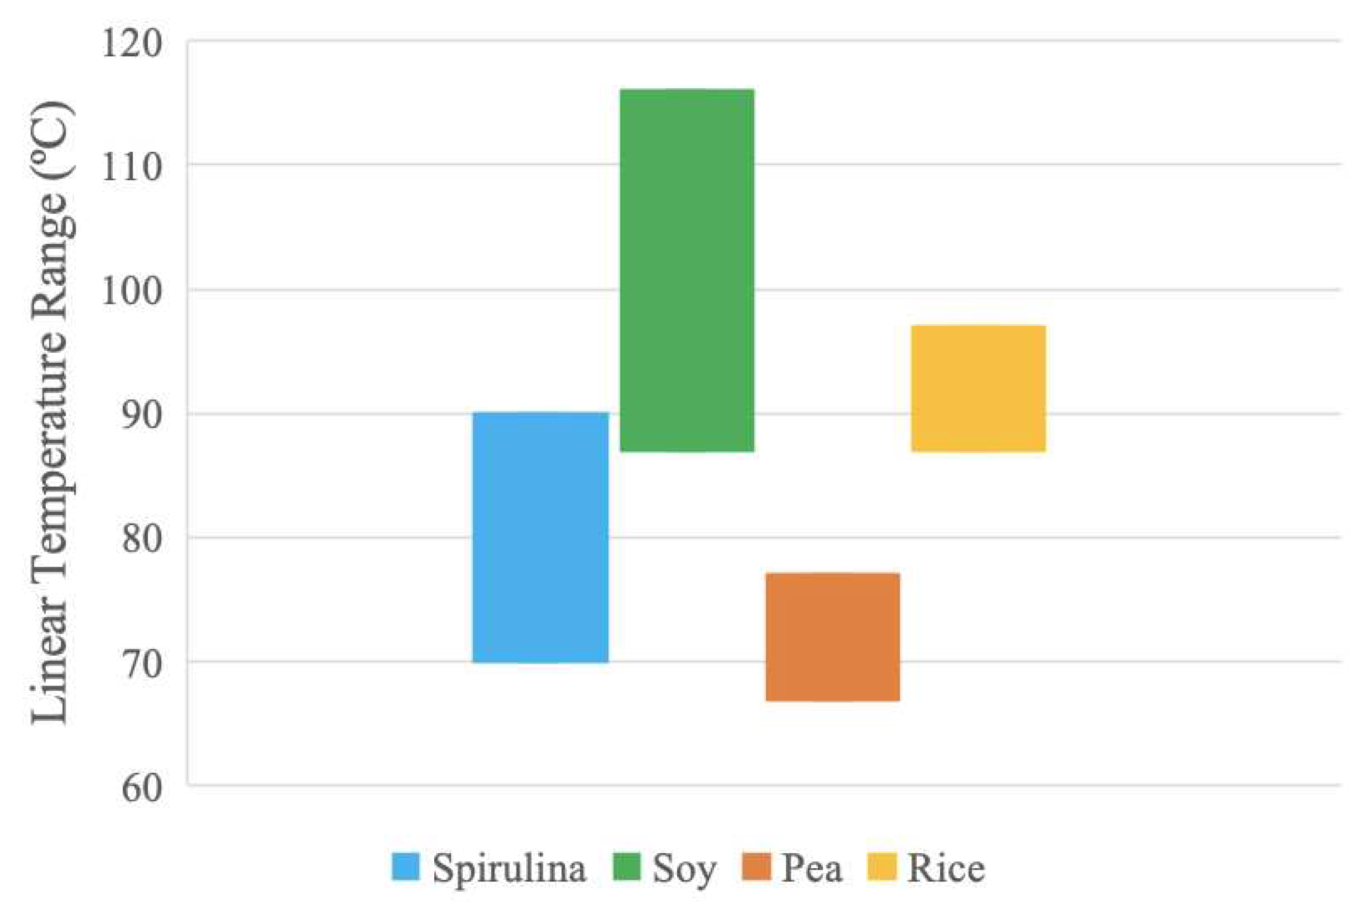Click the 90 y-axis tick label
This screenshot has width=1362, height=911.
click(x=141, y=415)
